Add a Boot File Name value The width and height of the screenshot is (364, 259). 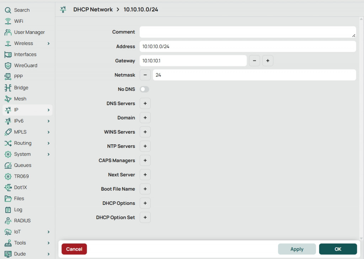145,189
